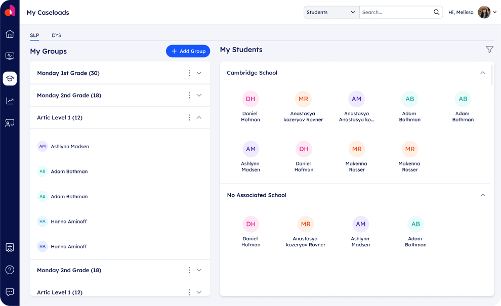This screenshot has height=306, width=501.
Task: Click the graduation cap caseloads icon
Action: (x=10, y=78)
